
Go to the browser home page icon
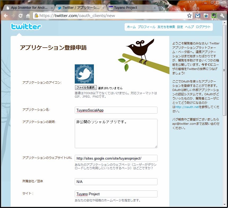click(x=28, y=16)
